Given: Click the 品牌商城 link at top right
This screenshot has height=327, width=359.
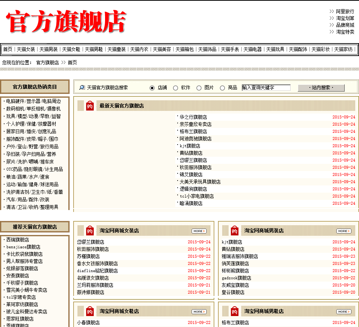Looking at the screenshot, I should pyautogui.click(x=345, y=25).
